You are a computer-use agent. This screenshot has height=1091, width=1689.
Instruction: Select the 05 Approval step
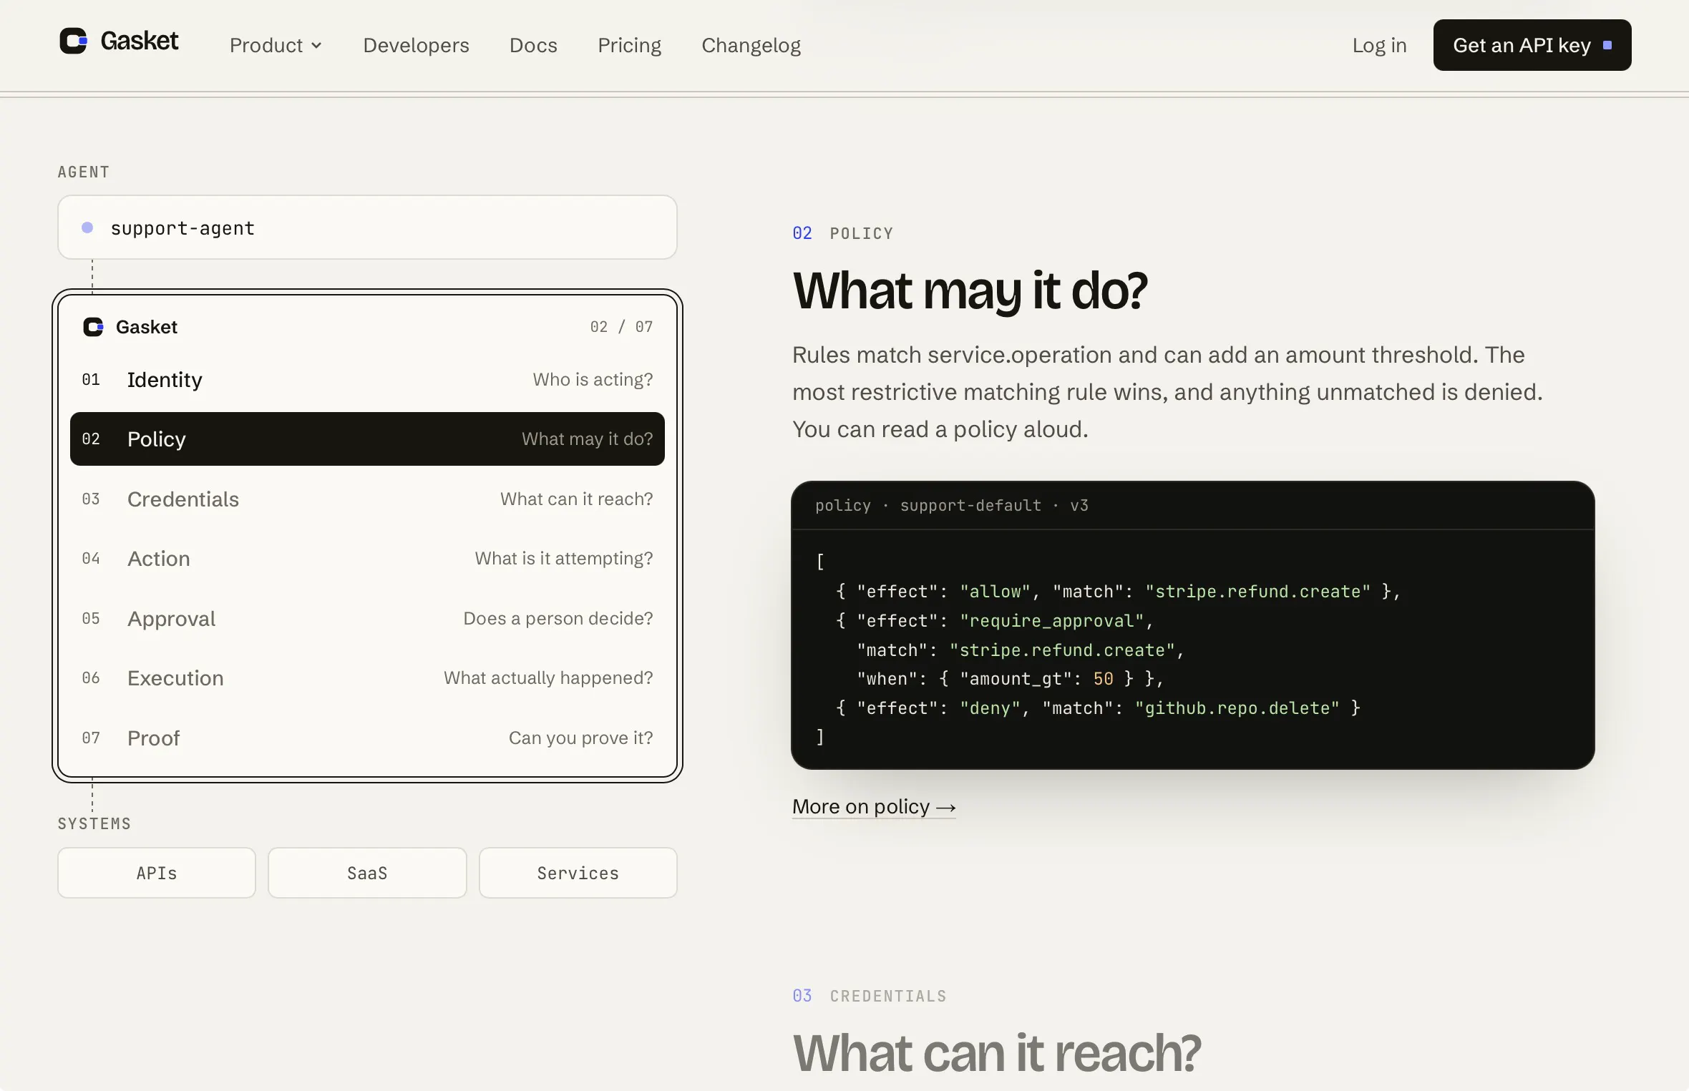pos(367,618)
